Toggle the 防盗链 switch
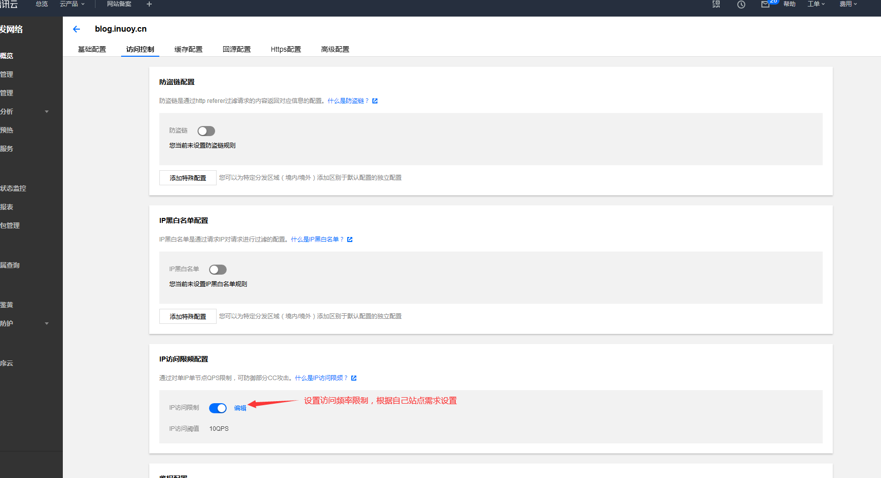 tap(206, 131)
